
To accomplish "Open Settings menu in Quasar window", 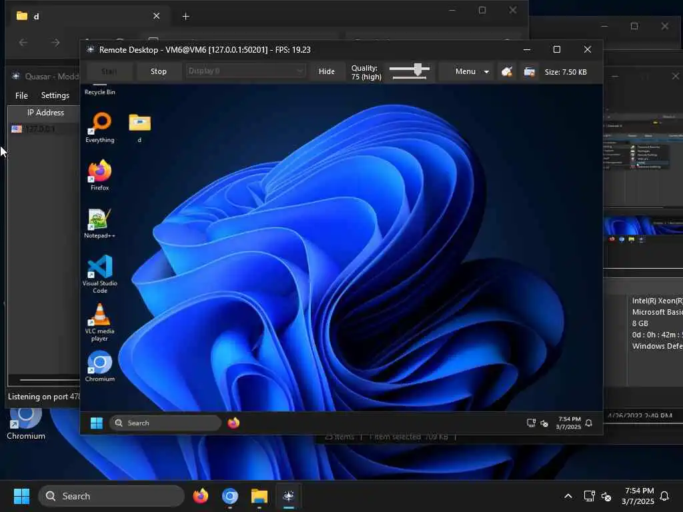I will point(55,95).
